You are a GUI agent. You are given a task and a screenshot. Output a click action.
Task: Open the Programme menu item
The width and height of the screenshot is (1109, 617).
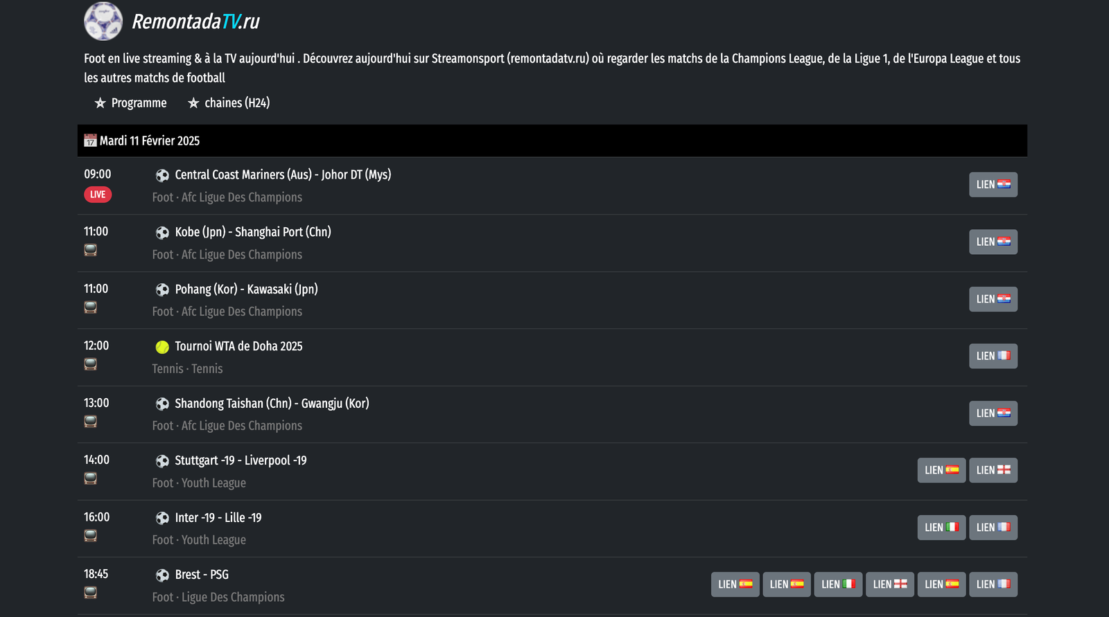coord(130,103)
